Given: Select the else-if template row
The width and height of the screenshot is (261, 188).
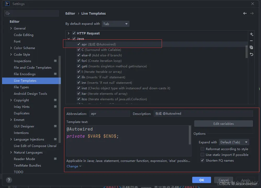Looking at the screenshot, I should point(157,55).
